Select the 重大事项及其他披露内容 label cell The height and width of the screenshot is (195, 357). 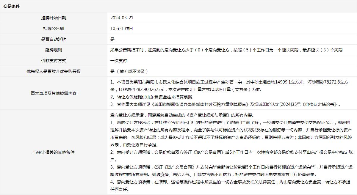click(54, 93)
